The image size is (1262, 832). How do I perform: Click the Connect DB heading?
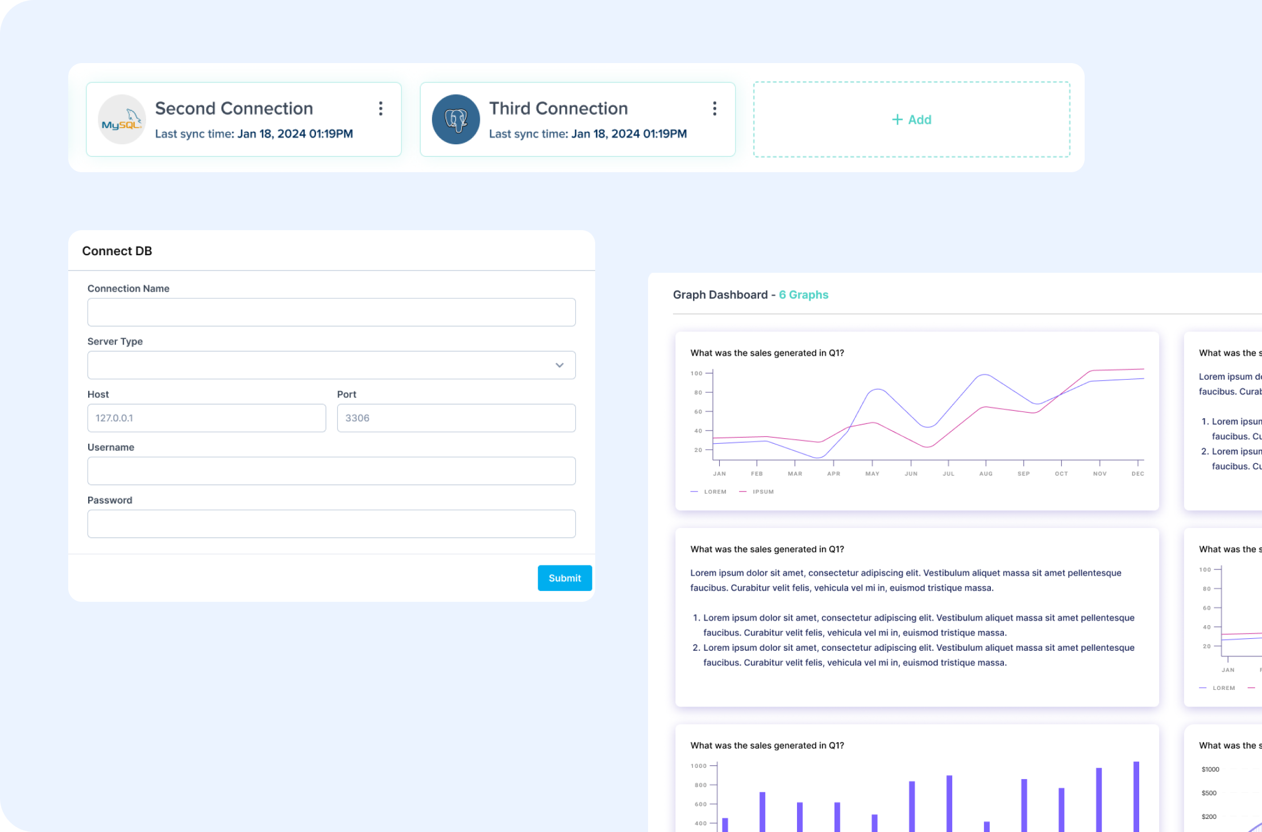(117, 251)
